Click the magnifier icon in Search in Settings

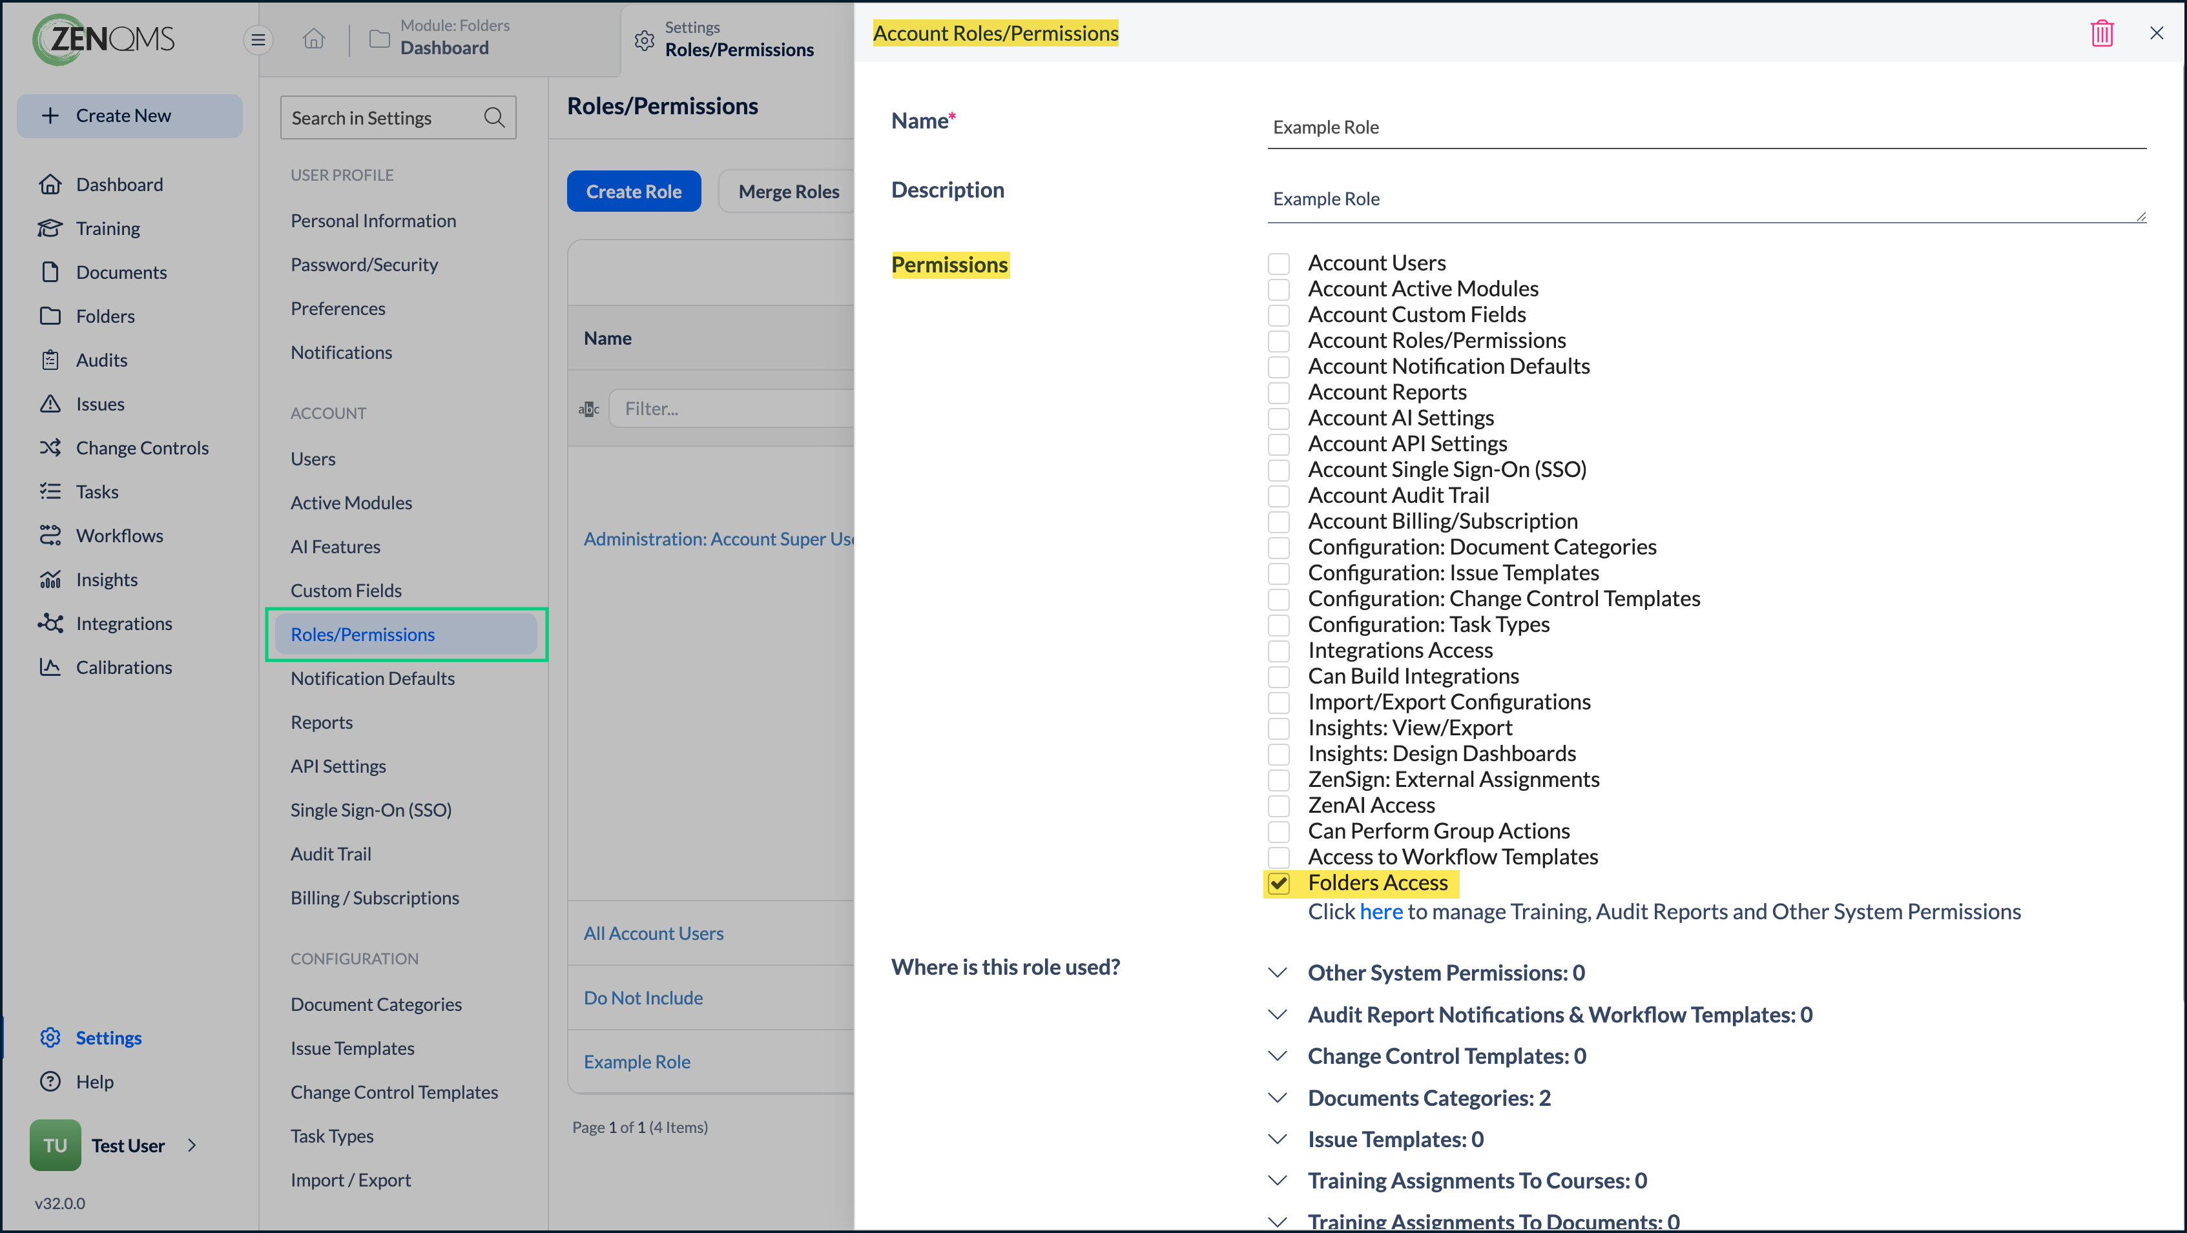(494, 117)
